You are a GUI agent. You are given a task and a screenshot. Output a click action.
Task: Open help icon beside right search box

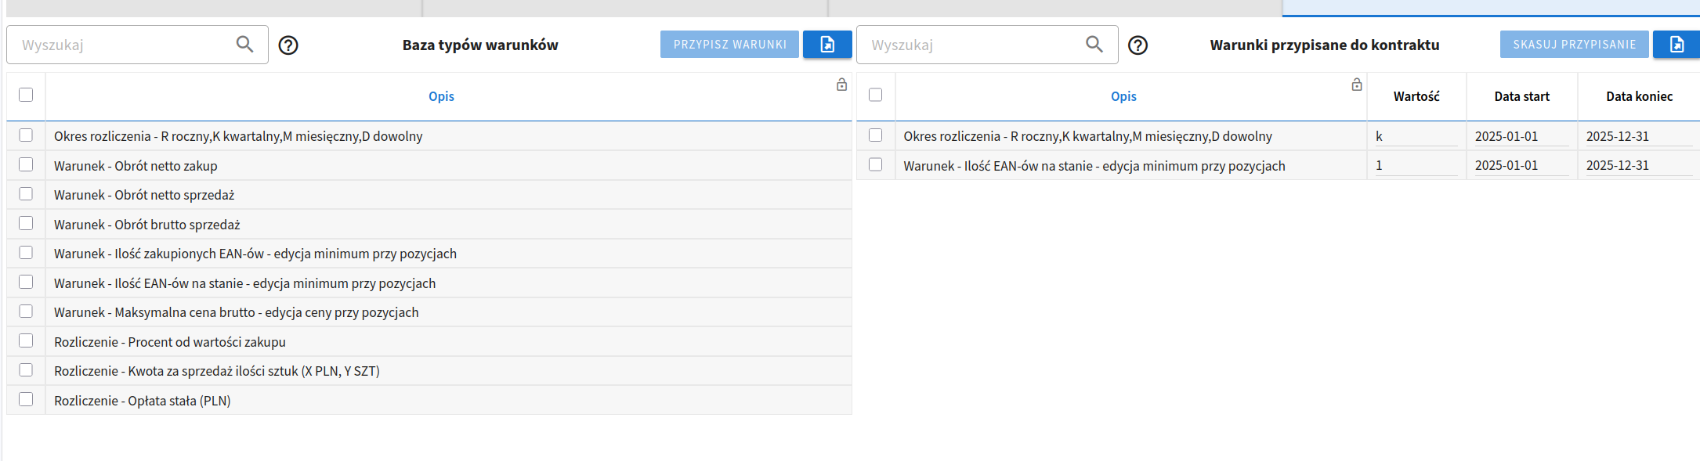[x=1138, y=45]
